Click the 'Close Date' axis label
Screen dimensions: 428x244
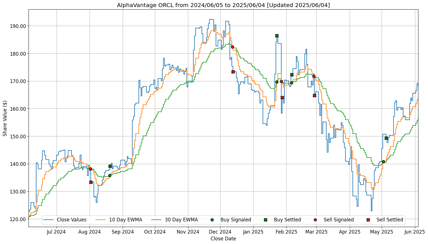tap(223, 239)
